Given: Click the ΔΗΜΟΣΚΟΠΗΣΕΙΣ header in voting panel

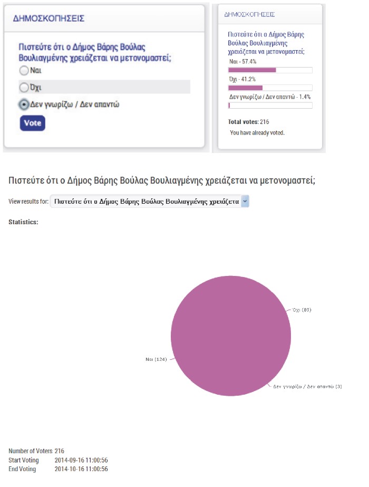Looking at the screenshot, I should click(x=48, y=18).
